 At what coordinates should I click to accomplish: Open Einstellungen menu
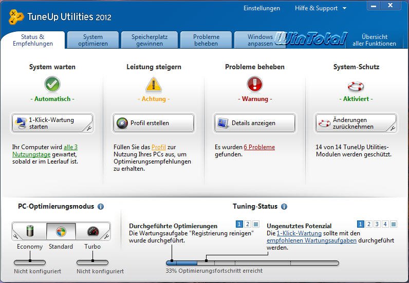pyautogui.click(x=262, y=8)
